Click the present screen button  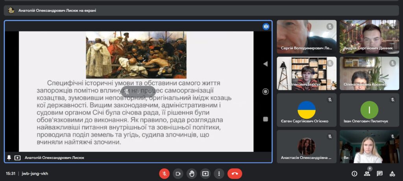(x=205, y=174)
